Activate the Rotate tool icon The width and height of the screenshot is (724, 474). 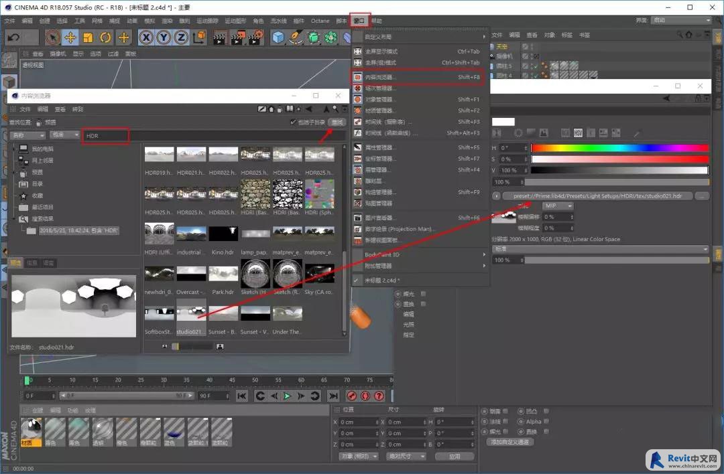click(x=105, y=37)
